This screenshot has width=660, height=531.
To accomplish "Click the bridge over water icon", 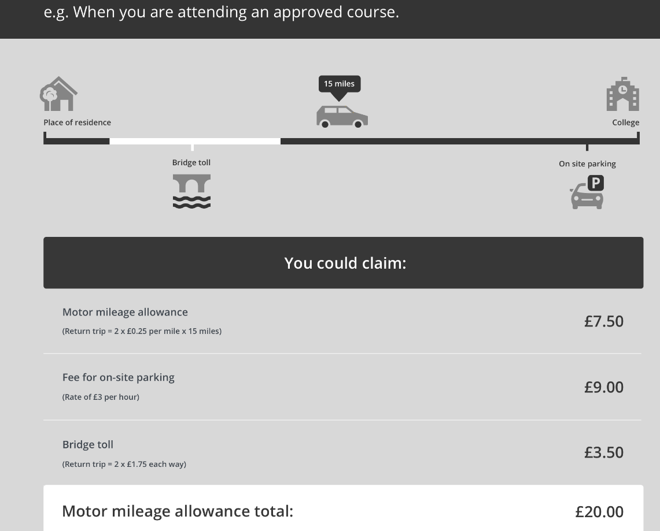I will (x=191, y=191).
